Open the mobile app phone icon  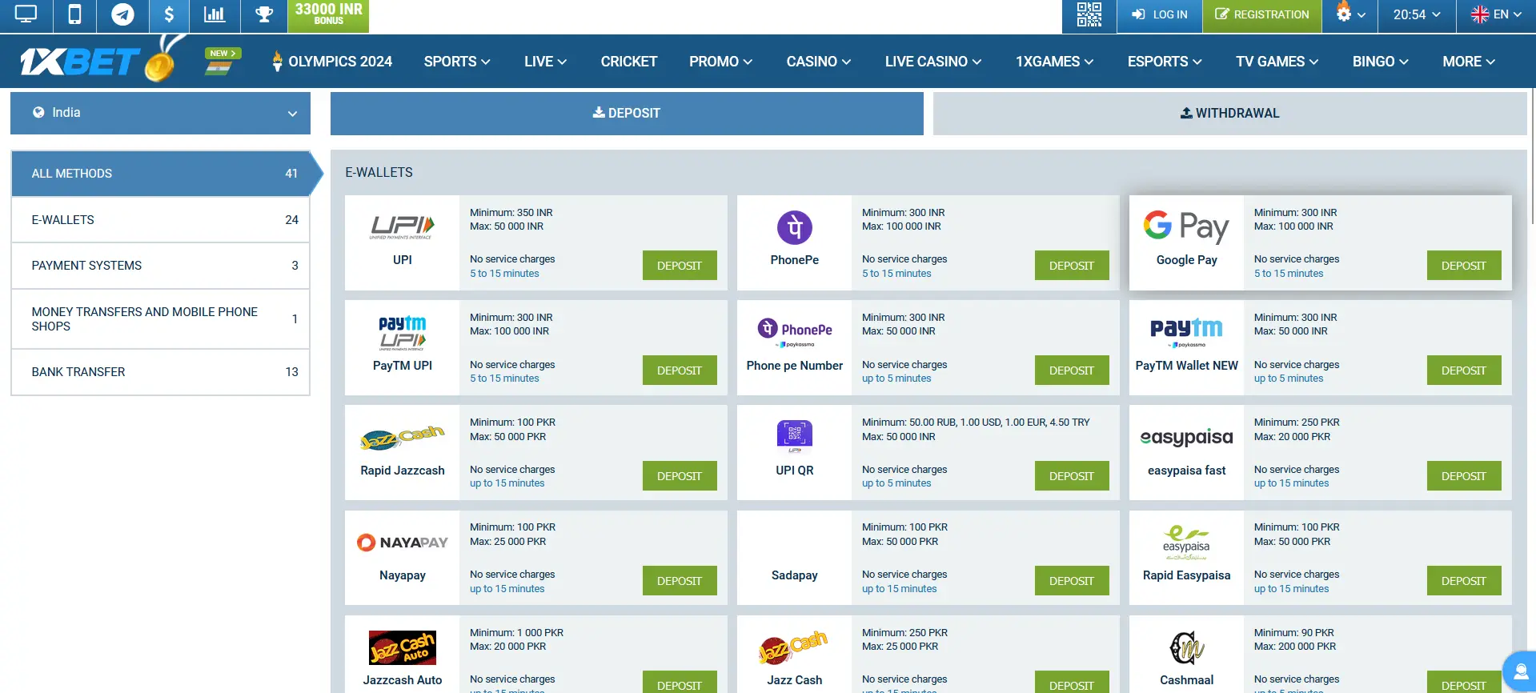[74, 15]
